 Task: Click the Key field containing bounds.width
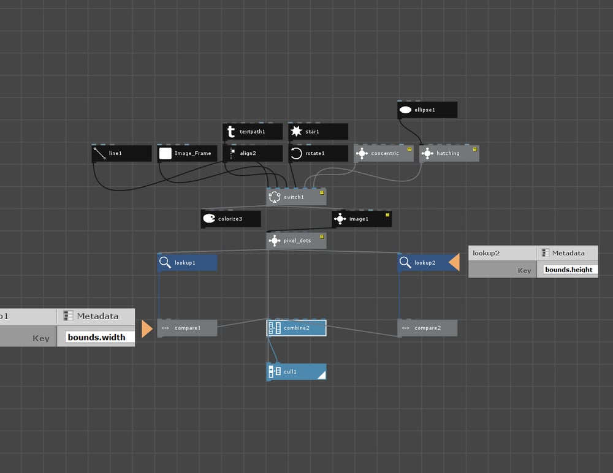click(99, 337)
